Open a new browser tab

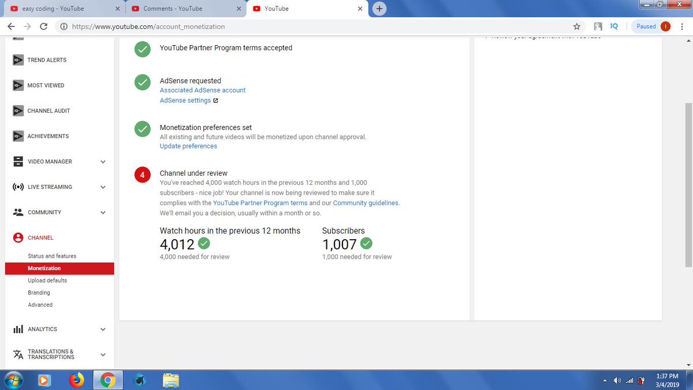tap(379, 9)
